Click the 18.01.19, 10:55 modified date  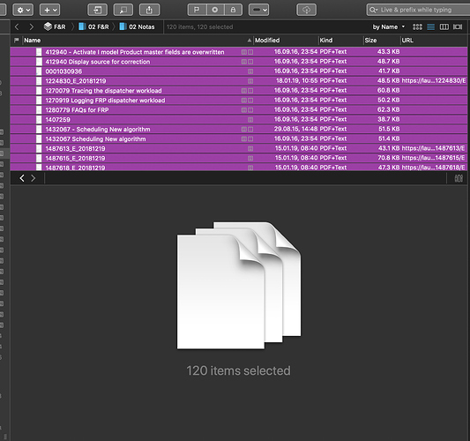pos(297,80)
